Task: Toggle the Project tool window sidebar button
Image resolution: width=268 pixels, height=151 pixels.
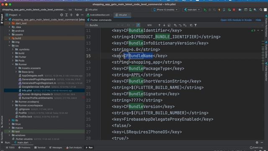Action: pos(2,18)
